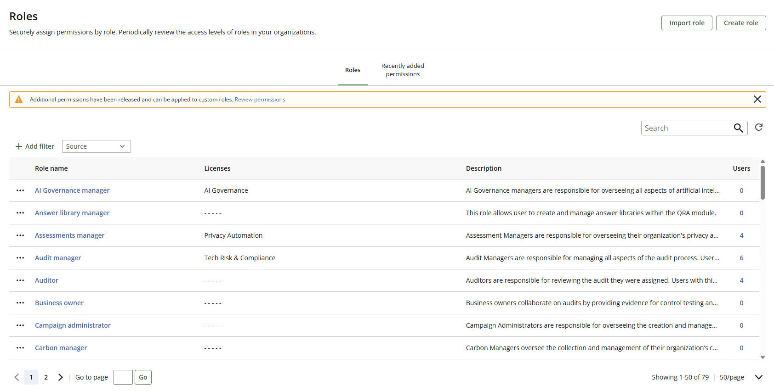774x391 pixels.
Task: Open the 50/page size dropdown
Action: point(758,377)
